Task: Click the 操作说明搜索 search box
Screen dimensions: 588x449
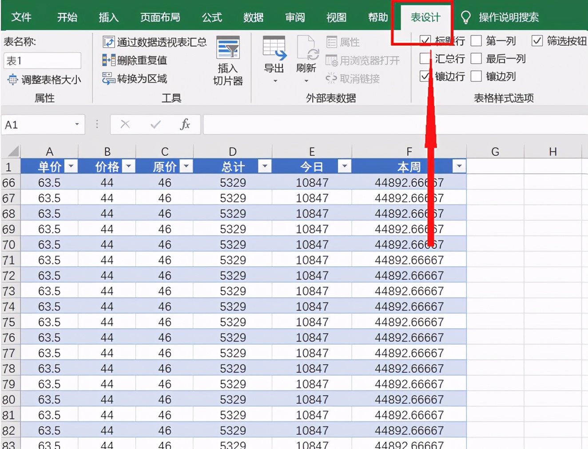Action: (x=508, y=17)
